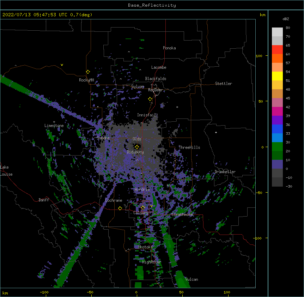Click the light gray 80 dBZ legend swatch
The height and width of the screenshot is (297, 304).
pos(277,32)
